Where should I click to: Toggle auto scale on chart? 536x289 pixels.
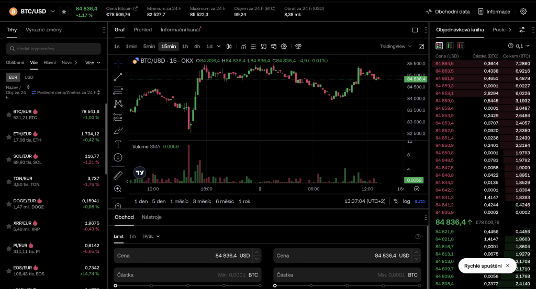click(420, 201)
